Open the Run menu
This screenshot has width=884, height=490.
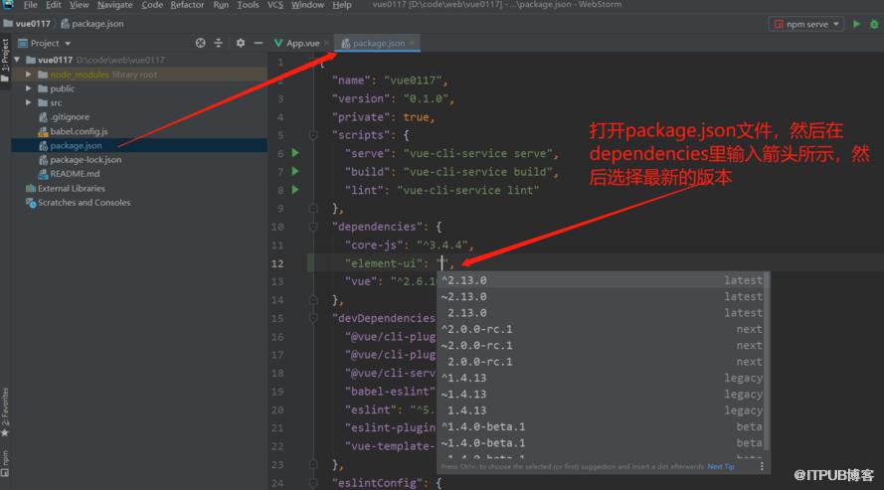(x=221, y=5)
